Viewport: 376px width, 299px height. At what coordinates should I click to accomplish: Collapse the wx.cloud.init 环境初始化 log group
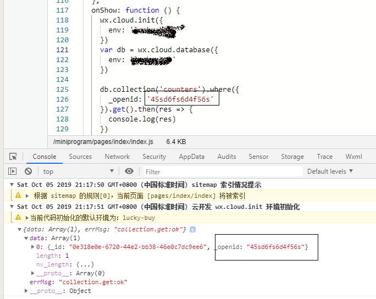click(12, 207)
